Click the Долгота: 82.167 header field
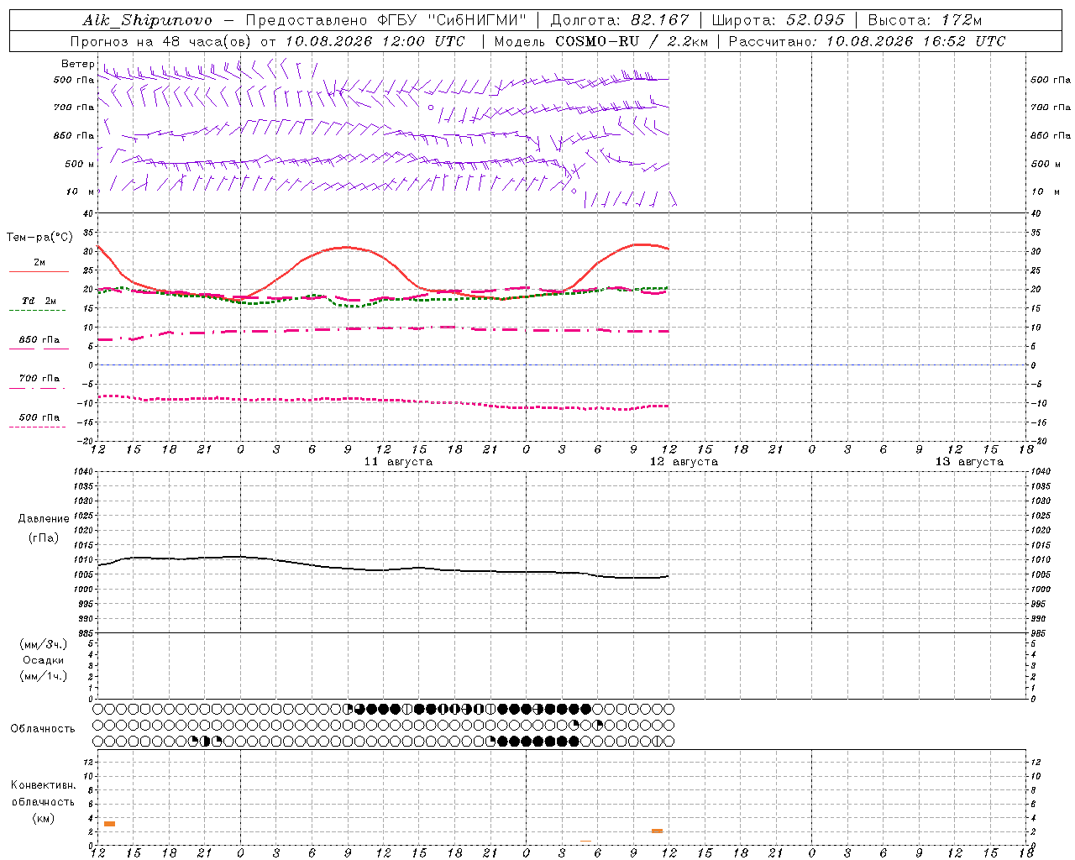Image resolution: width=1075 pixels, height=860 pixels. point(619,20)
